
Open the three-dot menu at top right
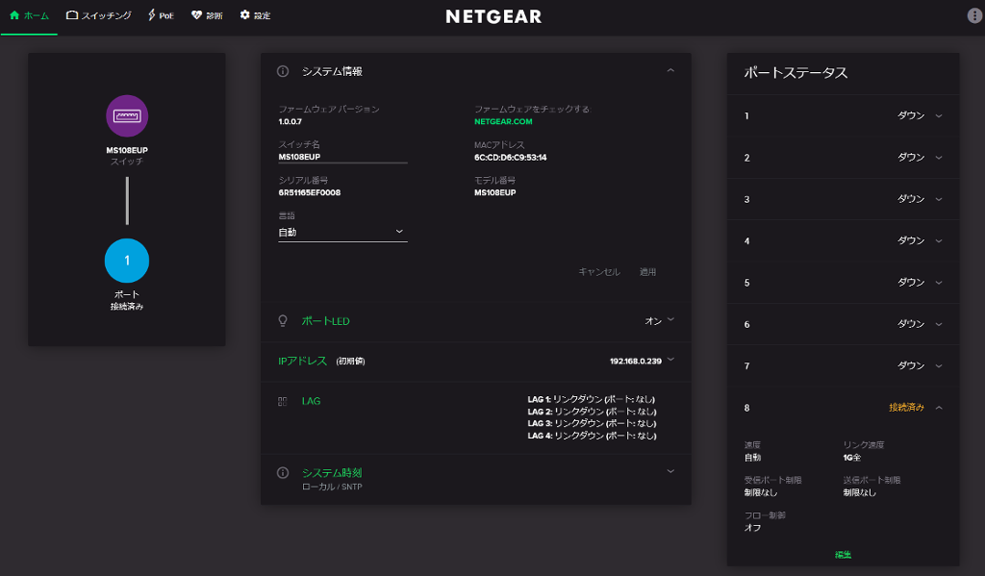(x=973, y=16)
